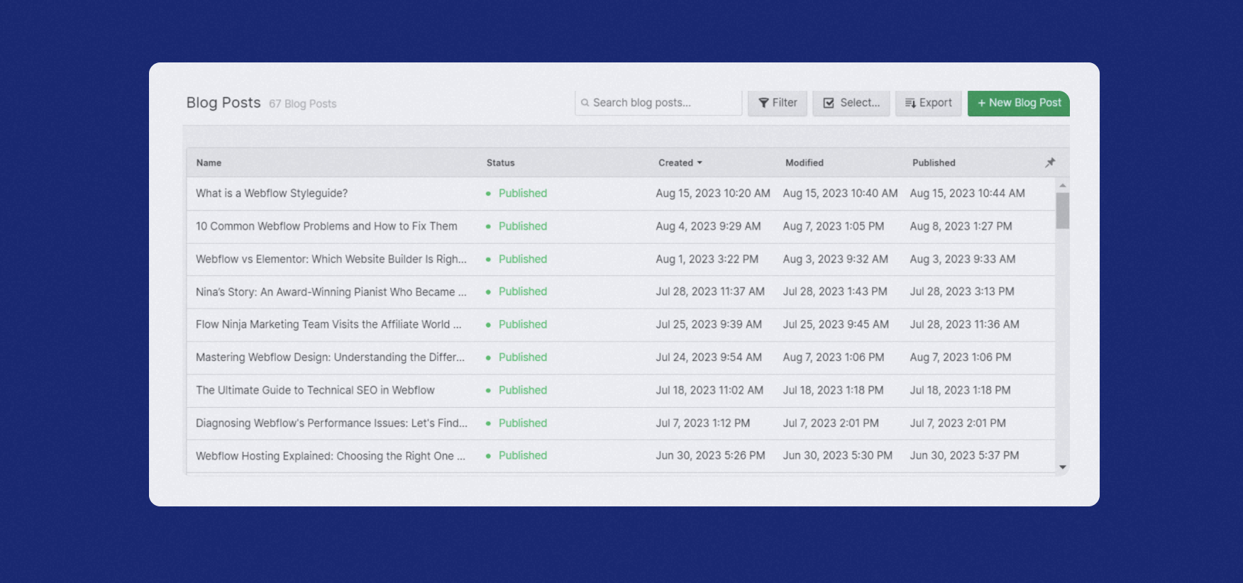Sort by the Status column header
The height and width of the screenshot is (583, 1243).
pos(500,162)
